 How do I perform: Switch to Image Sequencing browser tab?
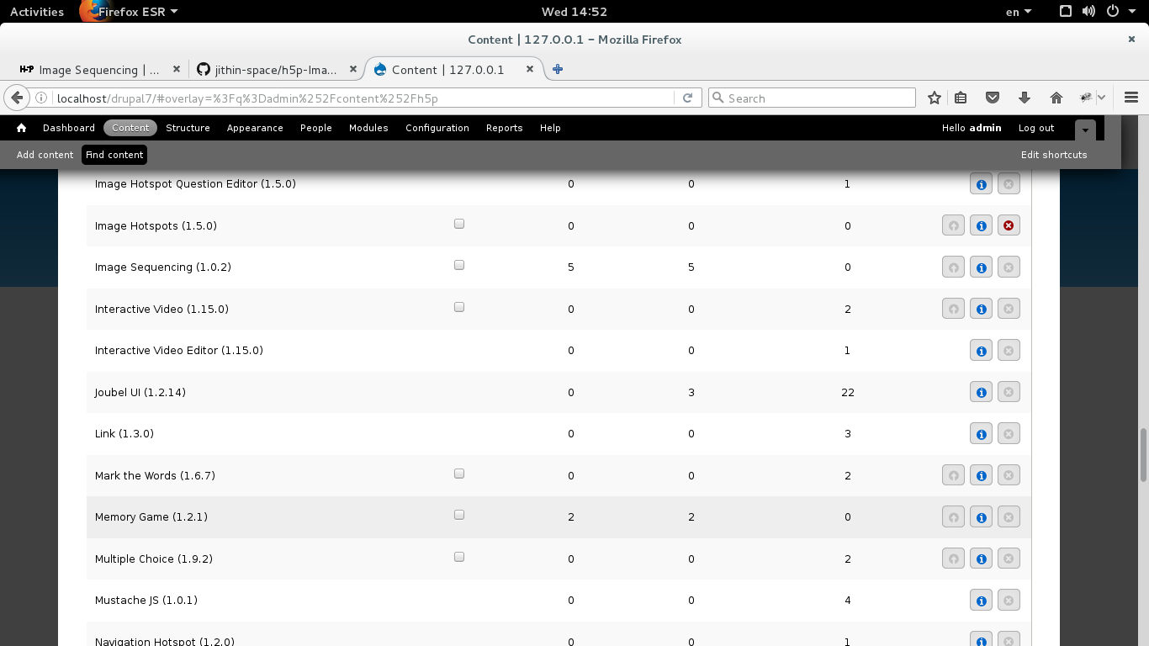point(99,70)
